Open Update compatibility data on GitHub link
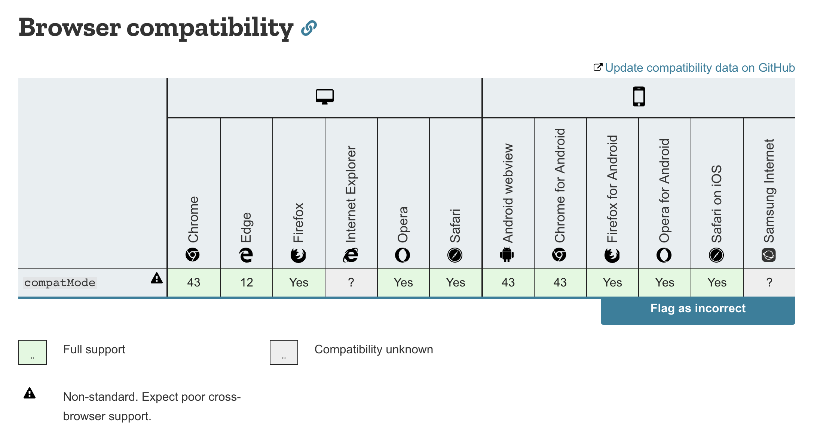817x437 pixels. click(x=700, y=68)
